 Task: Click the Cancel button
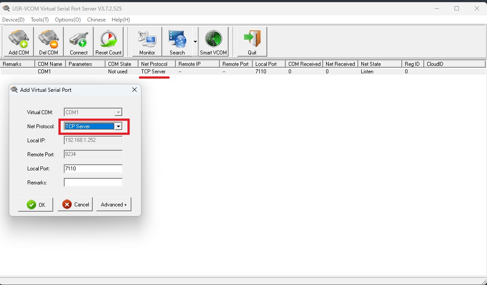click(x=75, y=205)
